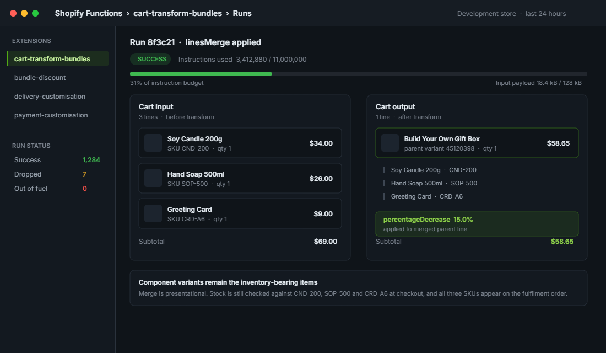The image size is (606, 353).
Task: Click the Greeting Card · CRD-A6 component line
Action: click(x=426, y=196)
